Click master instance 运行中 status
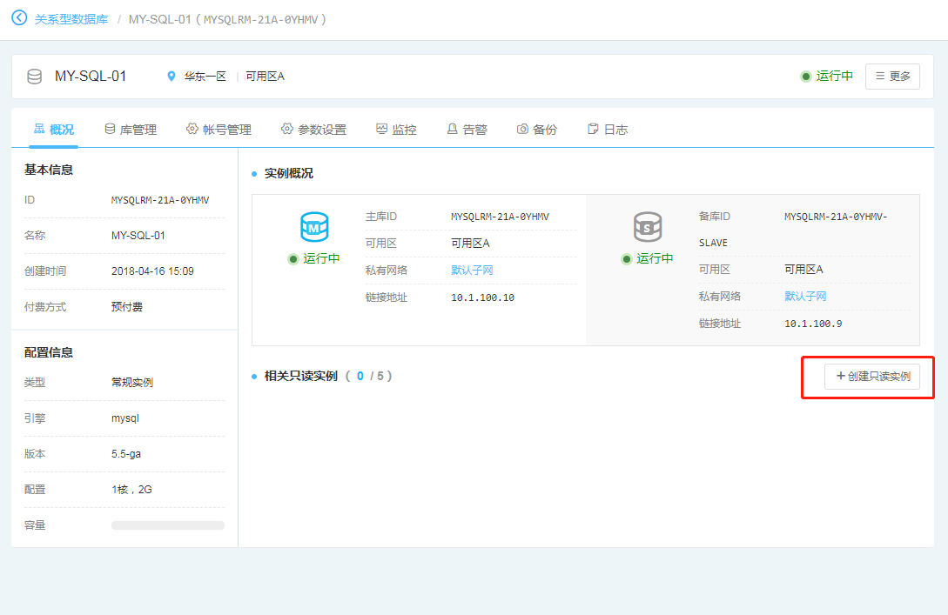 (313, 258)
